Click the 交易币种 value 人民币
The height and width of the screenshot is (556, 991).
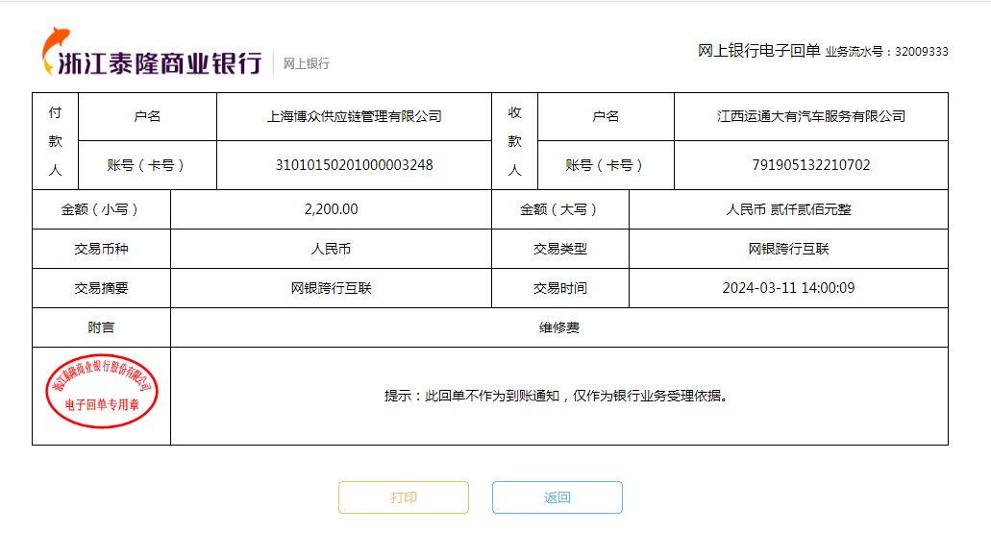point(331,249)
